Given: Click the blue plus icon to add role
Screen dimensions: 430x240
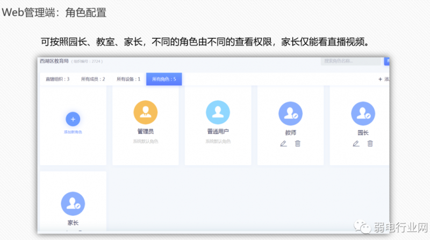Looking at the screenshot, I should (73, 119).
